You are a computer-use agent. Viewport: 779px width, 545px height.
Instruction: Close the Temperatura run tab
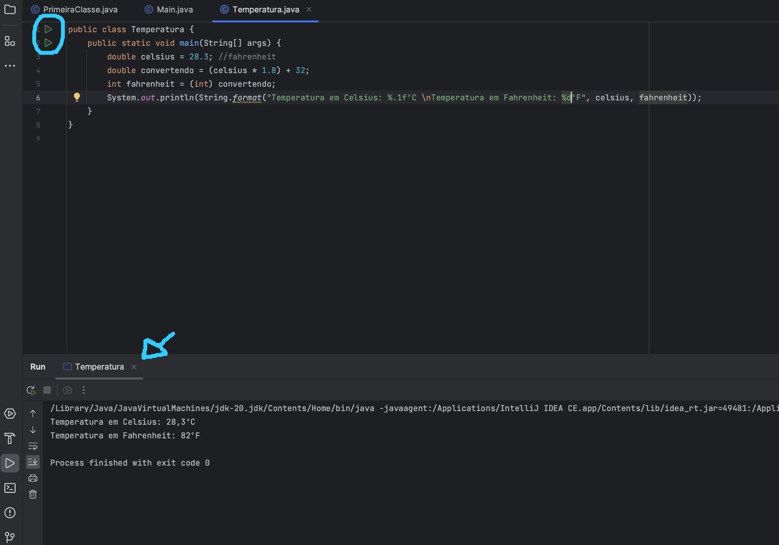click(134, 367)
